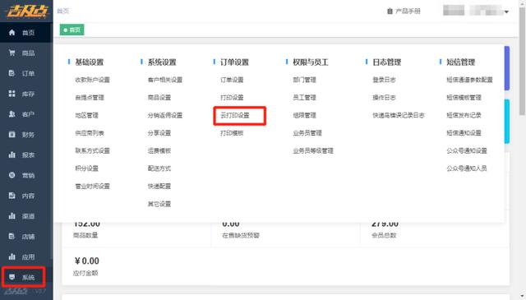Image resolution: width=526 pixels, height=300 pixels.
Task: Click the 首页 breadcrumb at the top
Action: pos(62,11)
